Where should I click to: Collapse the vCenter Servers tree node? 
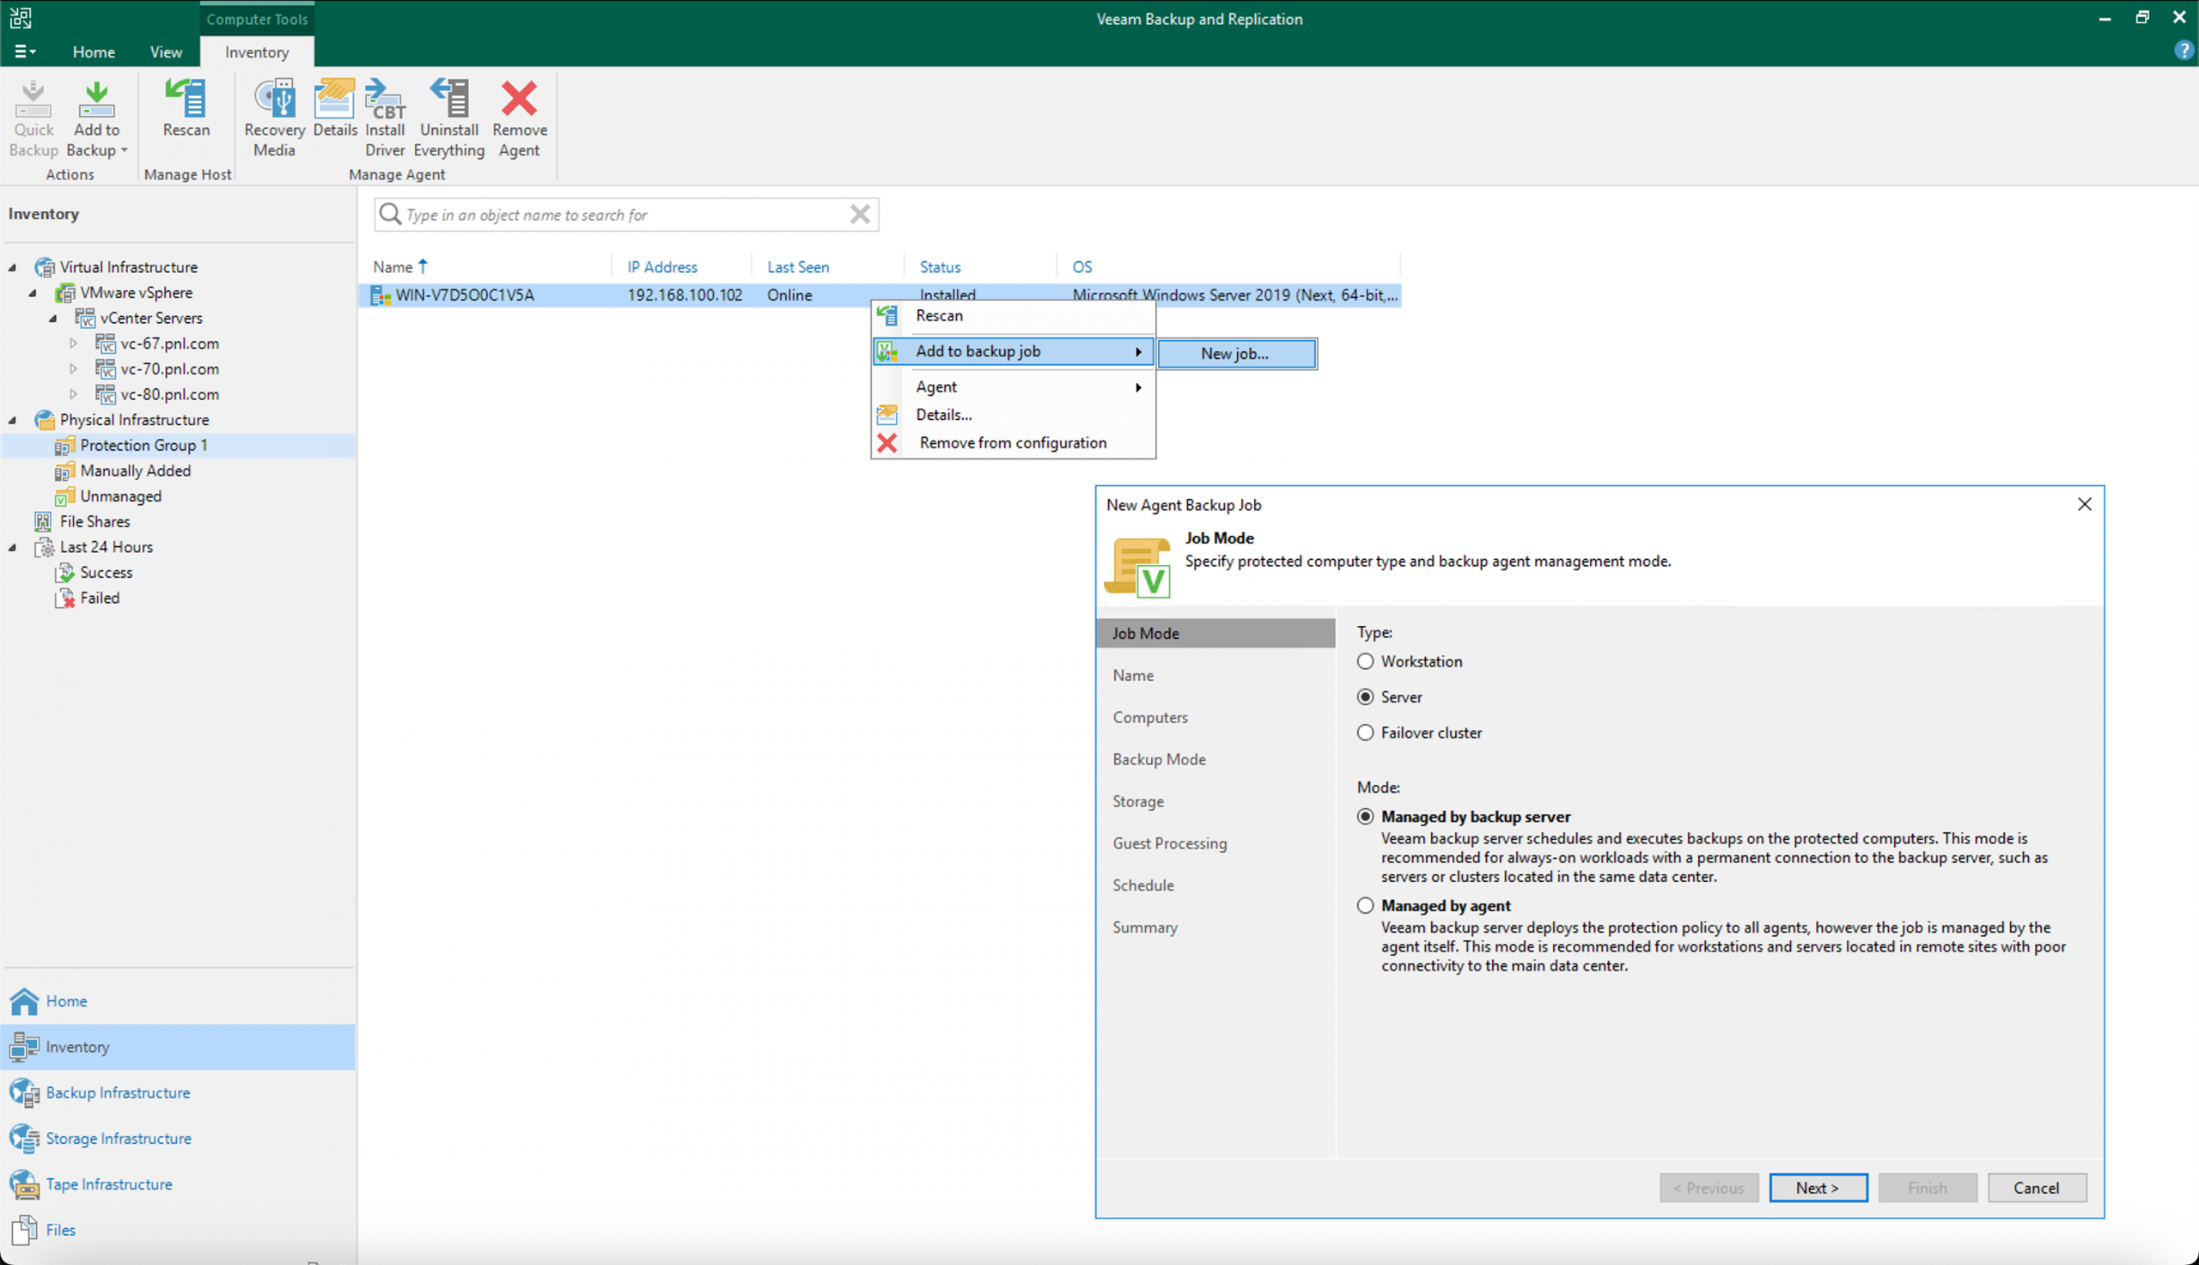click(53, 318)
